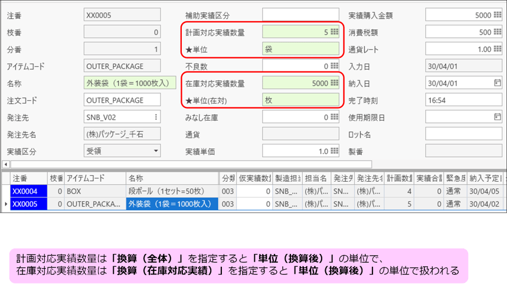Open calculator icon in 不良数 field
Viewport: 507px width, 284px height.
coord(334,66)
